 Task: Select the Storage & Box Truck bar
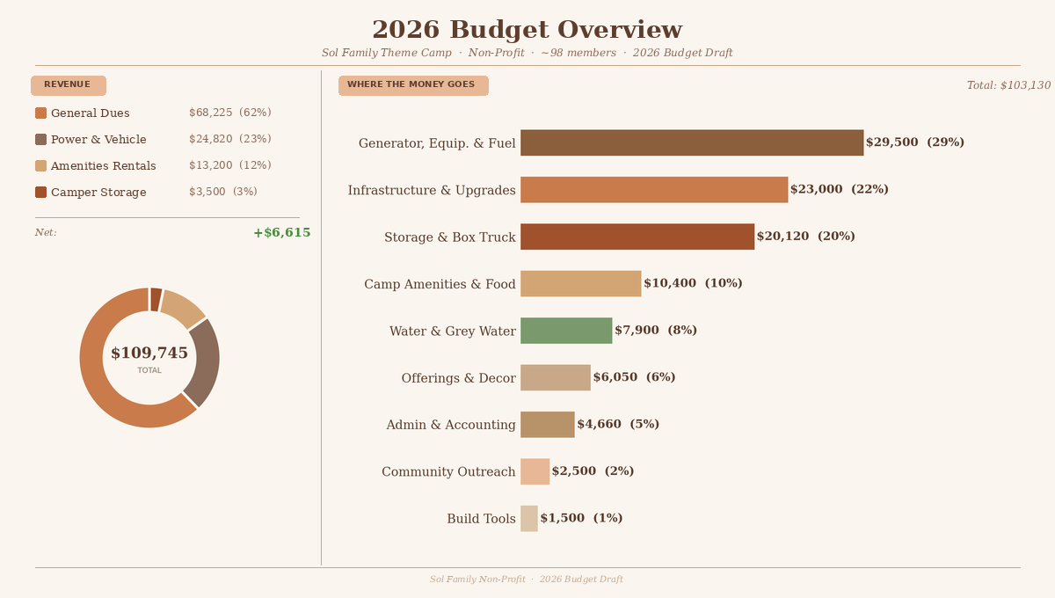click(x=637, y=237)
